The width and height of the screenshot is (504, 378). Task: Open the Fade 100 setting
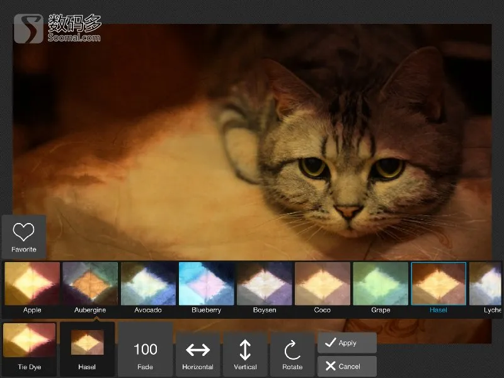pyautogui.click(x=146, y=350)
